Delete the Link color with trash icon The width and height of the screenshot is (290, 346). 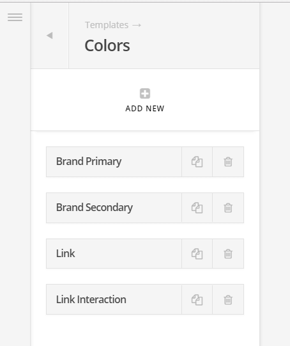tap(228, 253)
